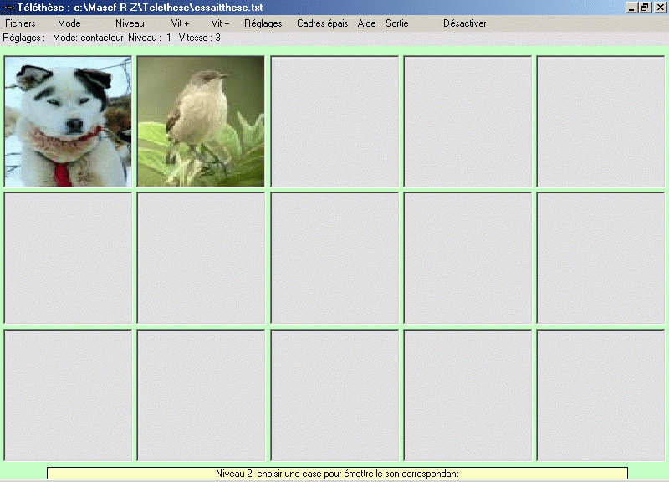Choose the Sortie exit menu item

click(396, 23)
